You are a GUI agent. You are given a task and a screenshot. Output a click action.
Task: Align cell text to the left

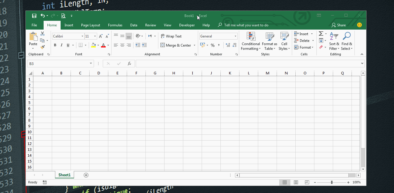[116, 45]
